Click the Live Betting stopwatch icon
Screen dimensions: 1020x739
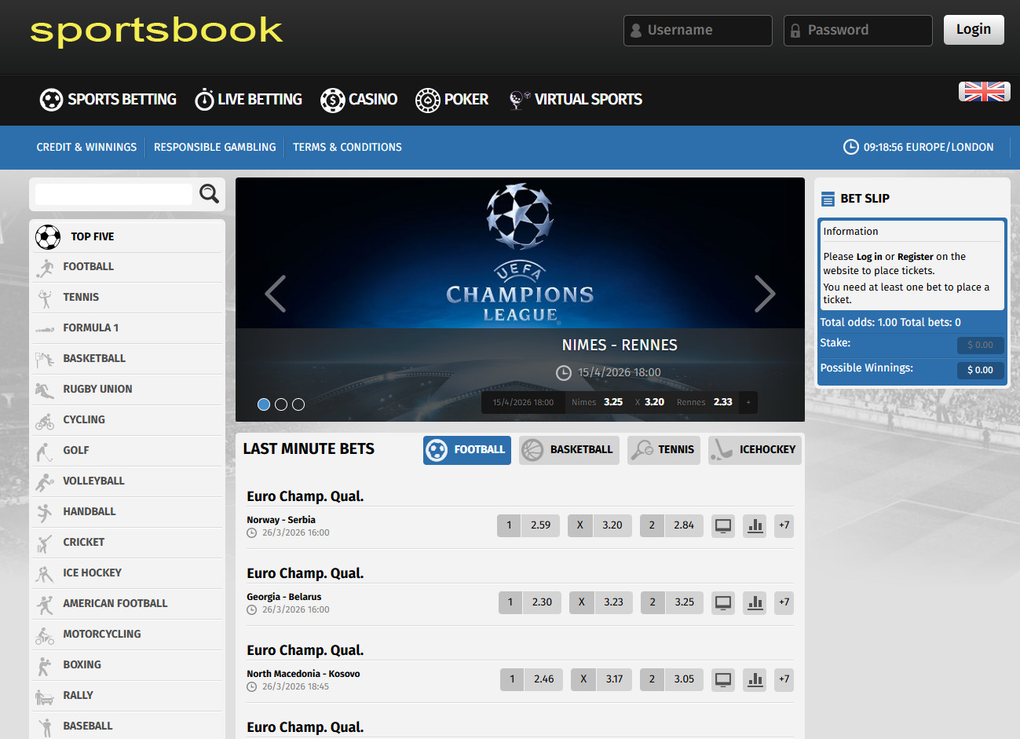click(204, 100)
